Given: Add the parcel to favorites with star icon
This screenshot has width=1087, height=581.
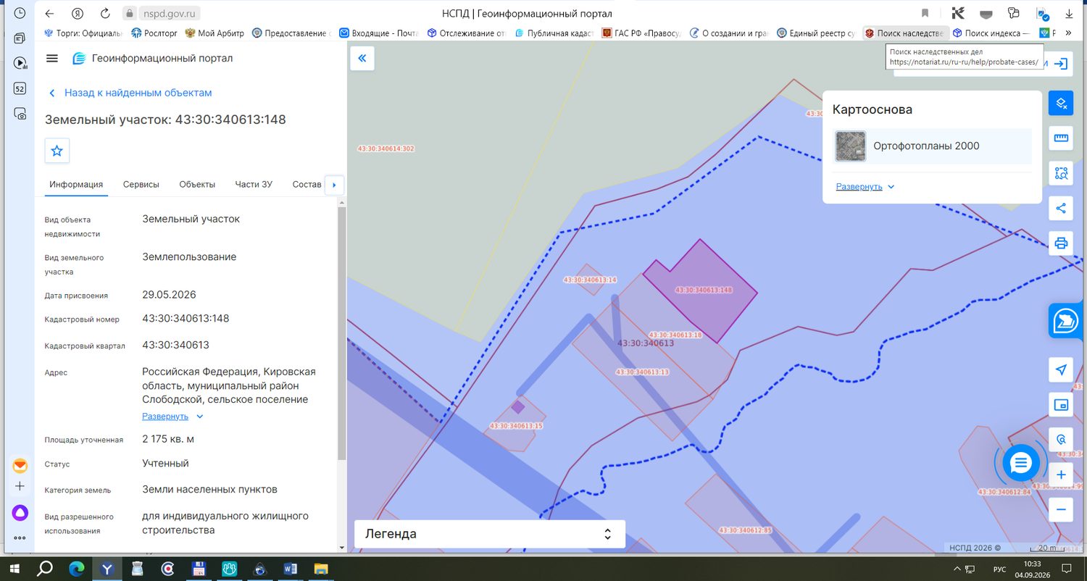Looking at the screenshot, I should tap(57, 151).
